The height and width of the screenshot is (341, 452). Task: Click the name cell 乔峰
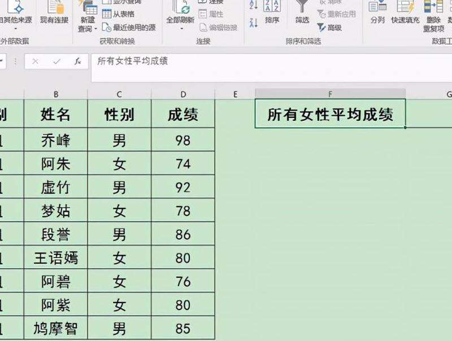coord(55,139)
